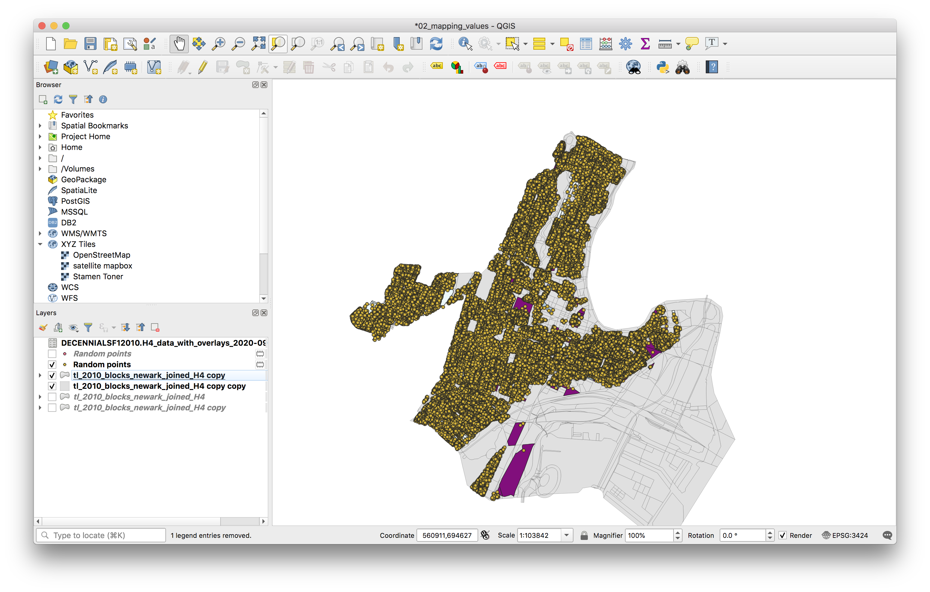Screen dimensions: 930x592
Task: Click the gray symbol swatch of copy copy layer
Action: (x=65, y=386)
